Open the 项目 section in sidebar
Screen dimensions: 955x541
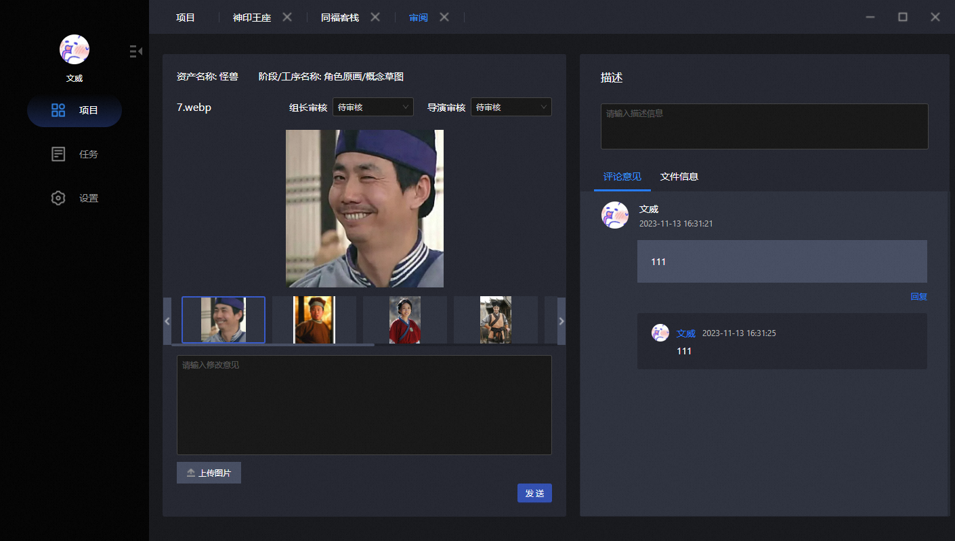click(75, 110)
